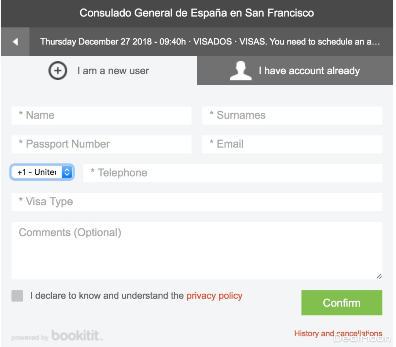Click the Telephone input field
Image resolution: width=396 pixels, height=347 pixels.
click(232, 173)
